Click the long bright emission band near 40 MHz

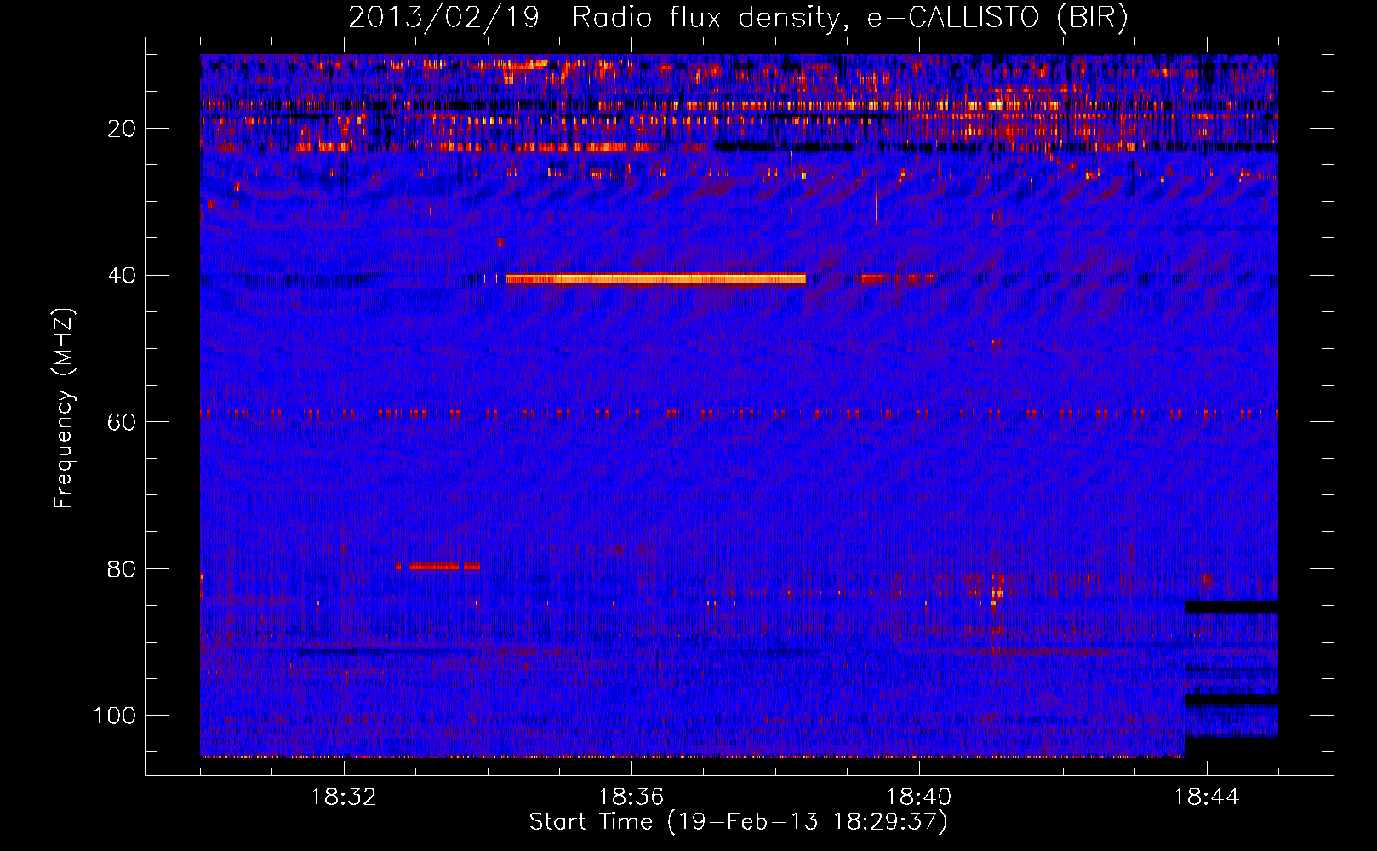[x=655, y=278]
